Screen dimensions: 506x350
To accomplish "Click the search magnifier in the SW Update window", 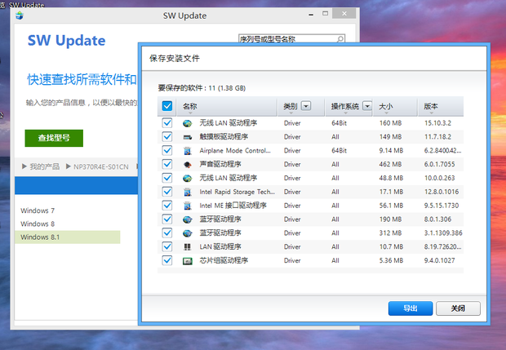I will point(340,39).
